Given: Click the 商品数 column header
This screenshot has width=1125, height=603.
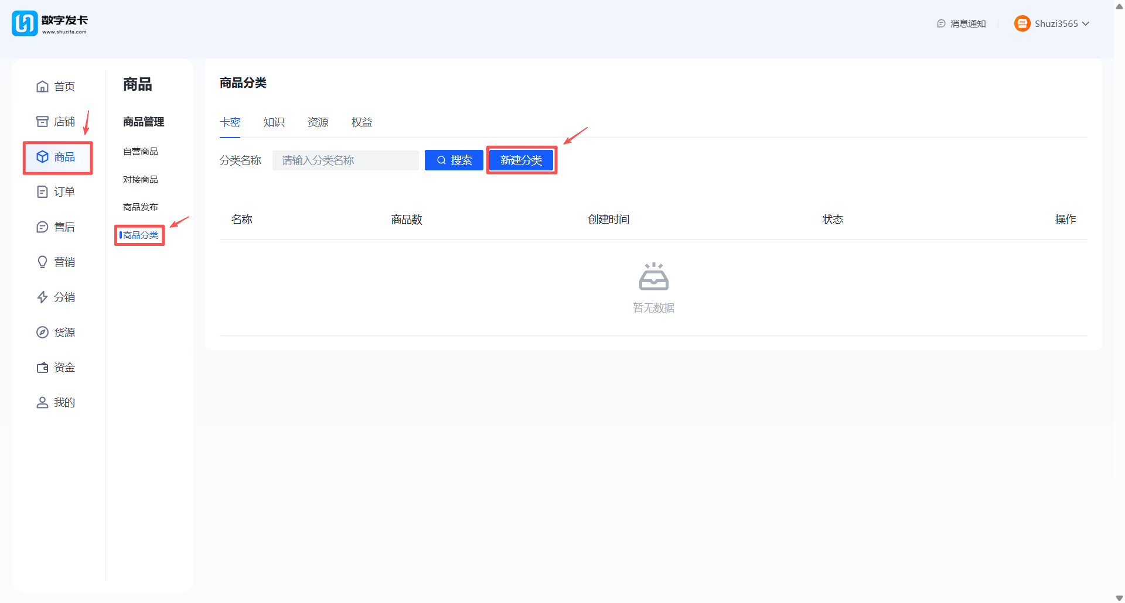Looking at the screenshot, I should 407,220.
